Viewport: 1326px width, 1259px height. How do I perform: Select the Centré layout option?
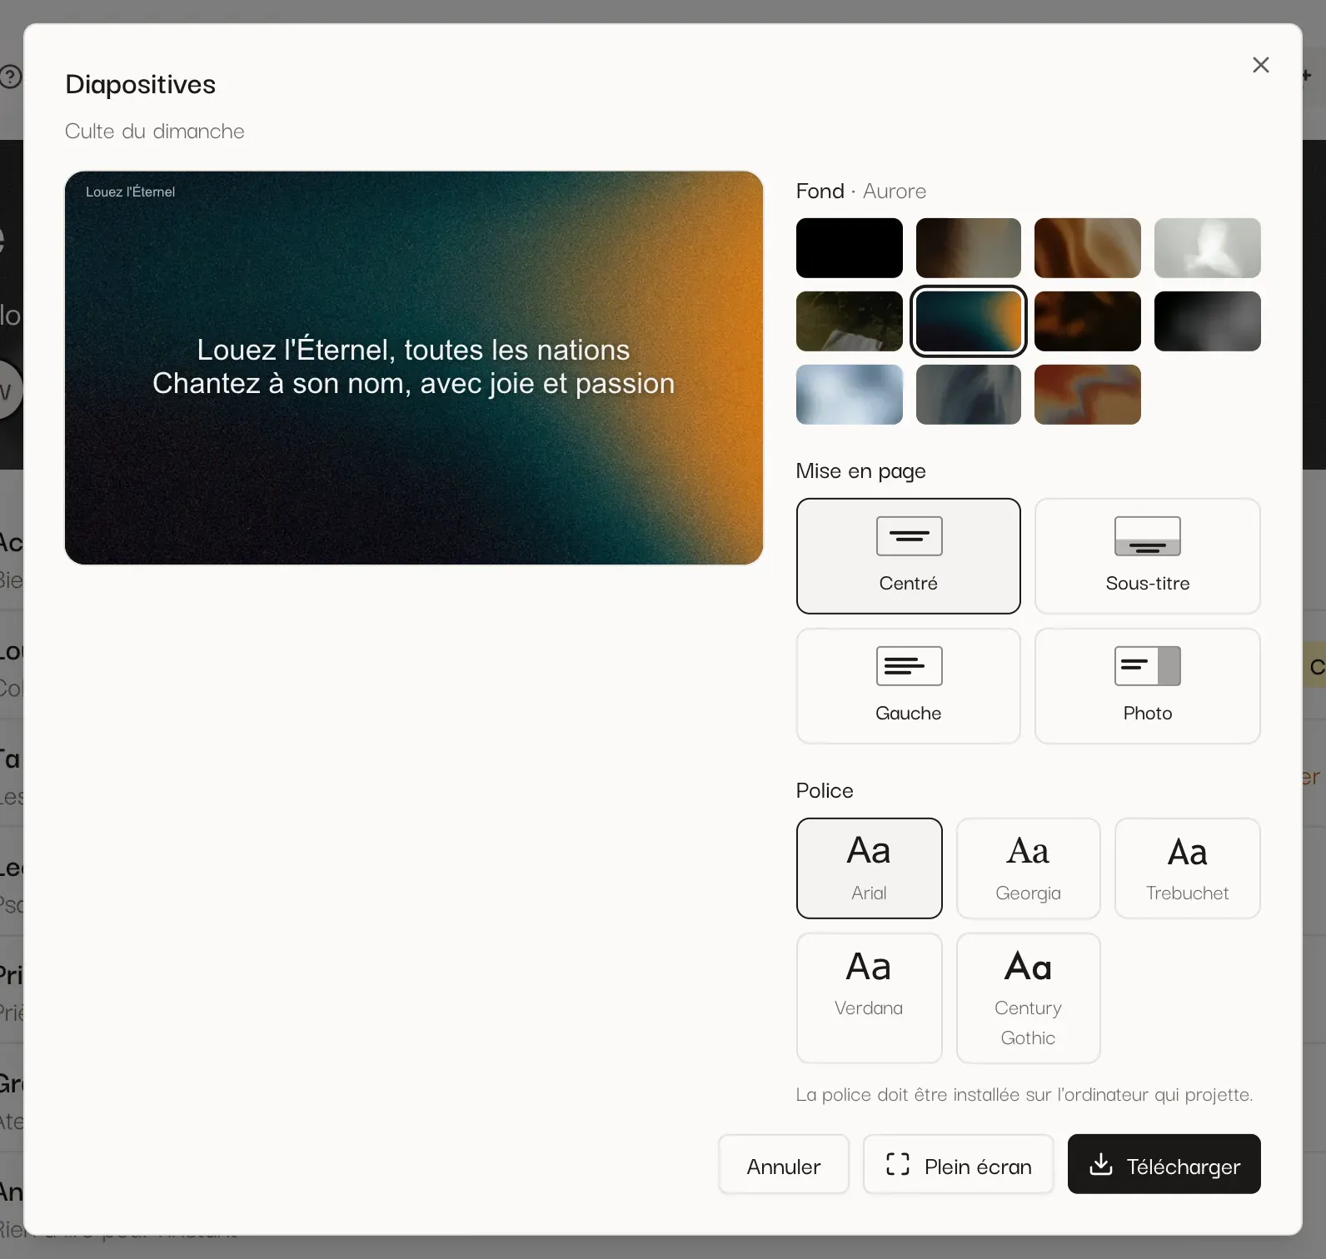pos(908,556)
